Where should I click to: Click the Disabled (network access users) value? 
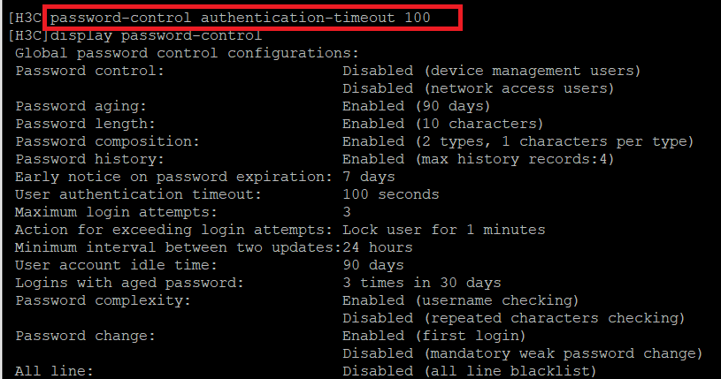pos(478,88)
